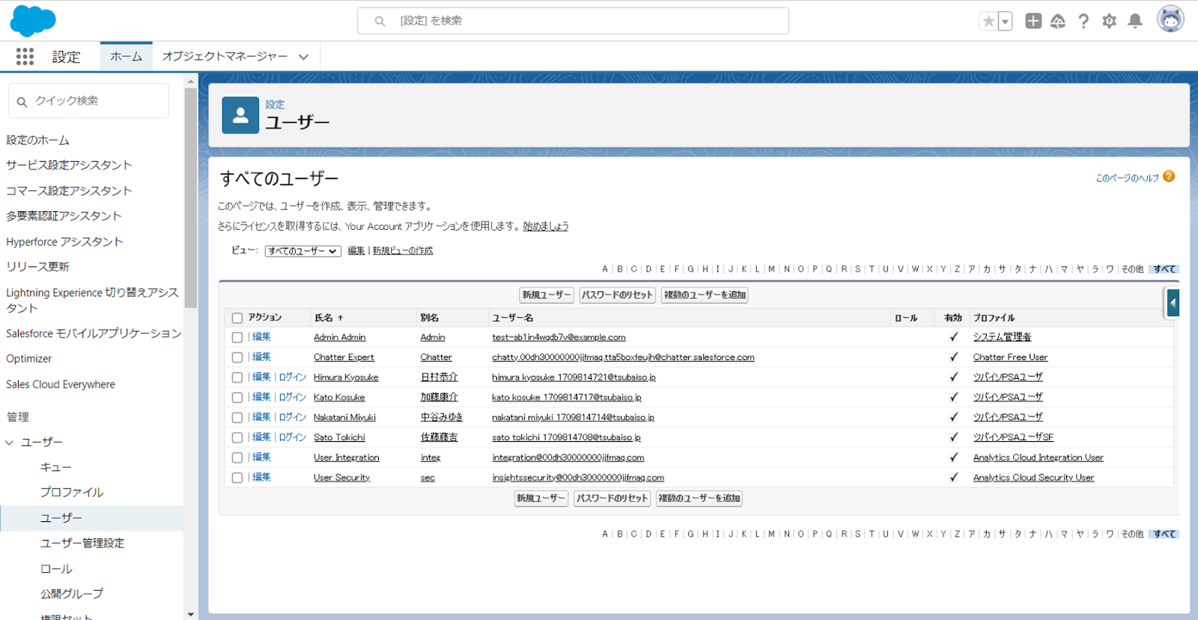Viewport: 1198px width, 620px height.
Task: Open the システム管理者 profile link
Action: pyautogui.click(x=1002, y=337)
